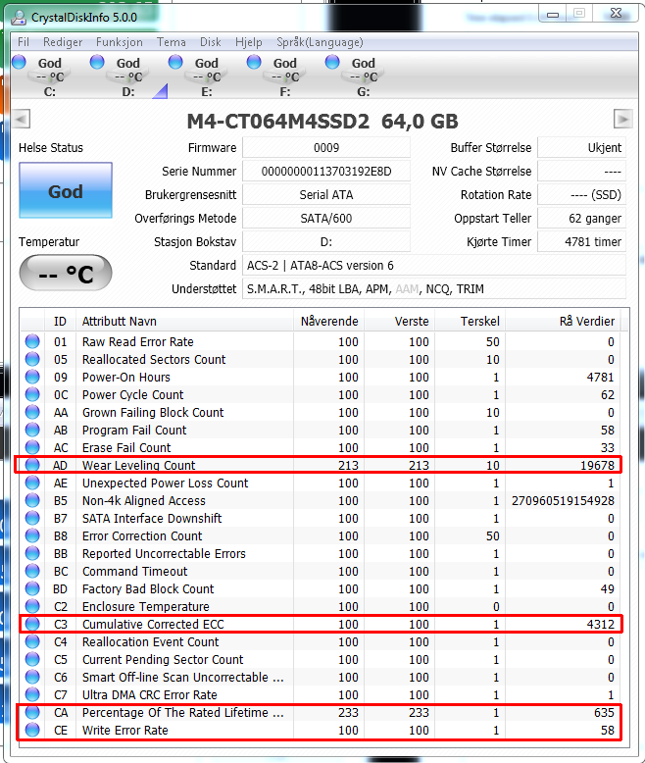
Task: Click status icon of Cumulative Corrected ECC
Action: coord(32,625)
